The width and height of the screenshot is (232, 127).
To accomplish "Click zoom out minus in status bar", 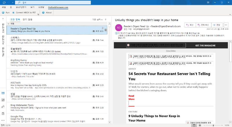I will pyautogui.click(x=204, y=125).
